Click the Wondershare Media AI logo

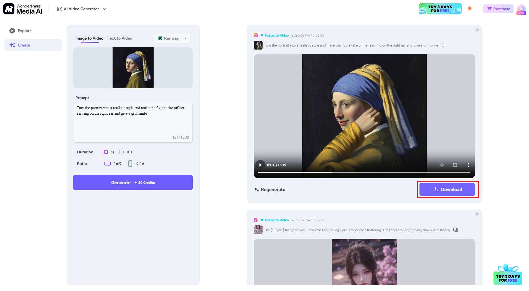(23, 9)
